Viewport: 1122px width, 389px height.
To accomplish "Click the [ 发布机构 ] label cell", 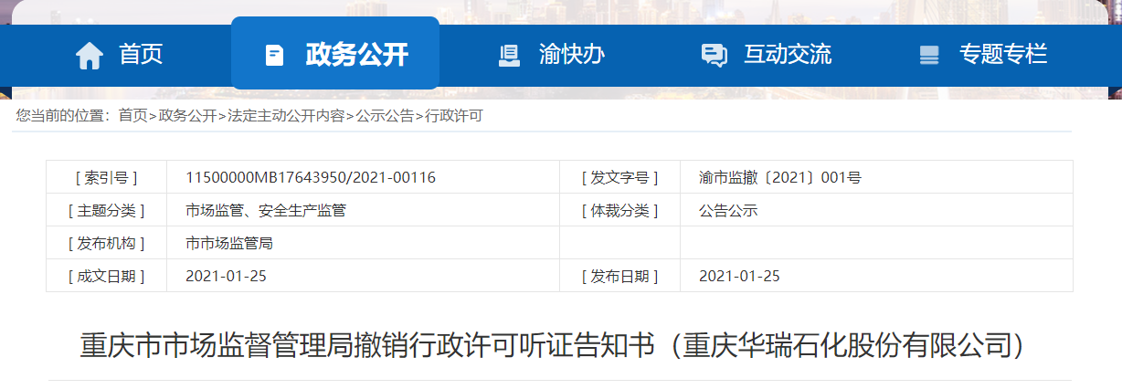I will (x=106, y=243).
